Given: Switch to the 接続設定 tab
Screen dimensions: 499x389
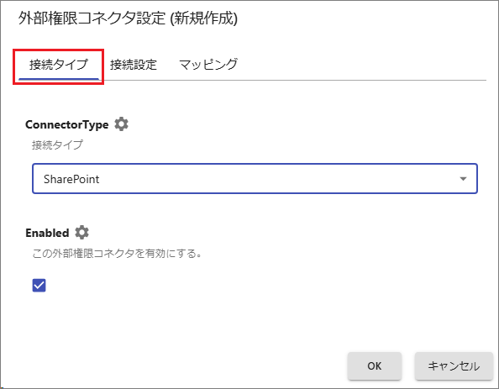Looking at the screenshot, I should 134,65.
